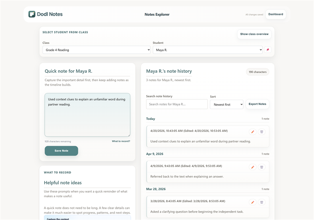The height and width of the screenshot is (220, 314).
Task: Click the 'Quick note for Maya R.' heading
Action: tap(69, 71)
